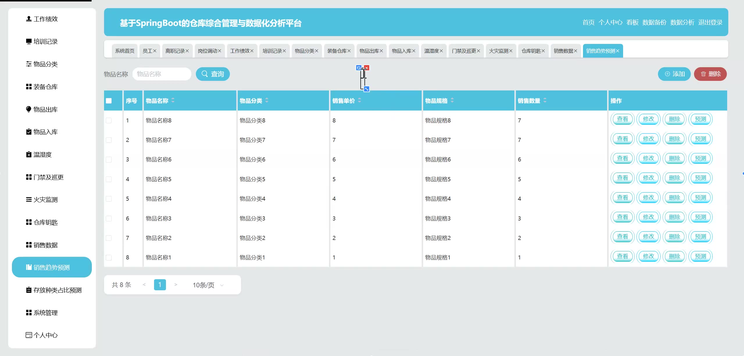The width and height of the screenshot is (744, 356).
Task: Click 预测 button for 物品名称7 row
Action: [700, 139]
